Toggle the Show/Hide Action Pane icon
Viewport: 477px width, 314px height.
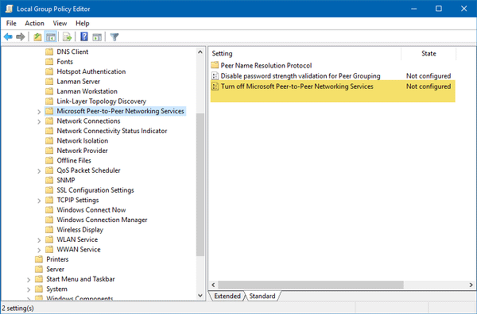(x=97, y=37)
